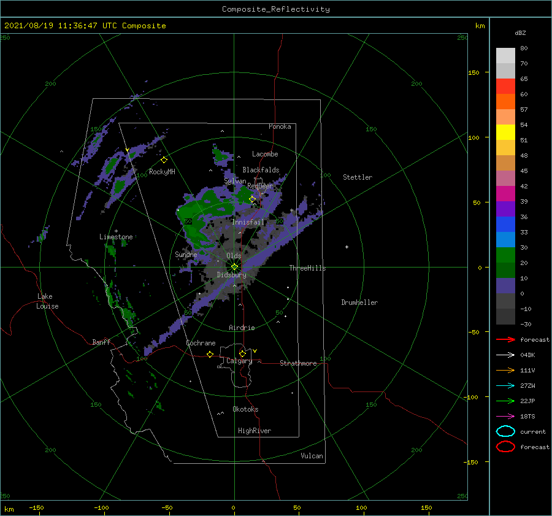Click the yellow diamond marker near Cochrane

coord(210,355)
